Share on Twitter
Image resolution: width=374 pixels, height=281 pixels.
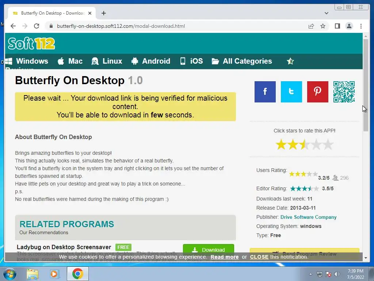pyautogui.click(x=291, y=92)
